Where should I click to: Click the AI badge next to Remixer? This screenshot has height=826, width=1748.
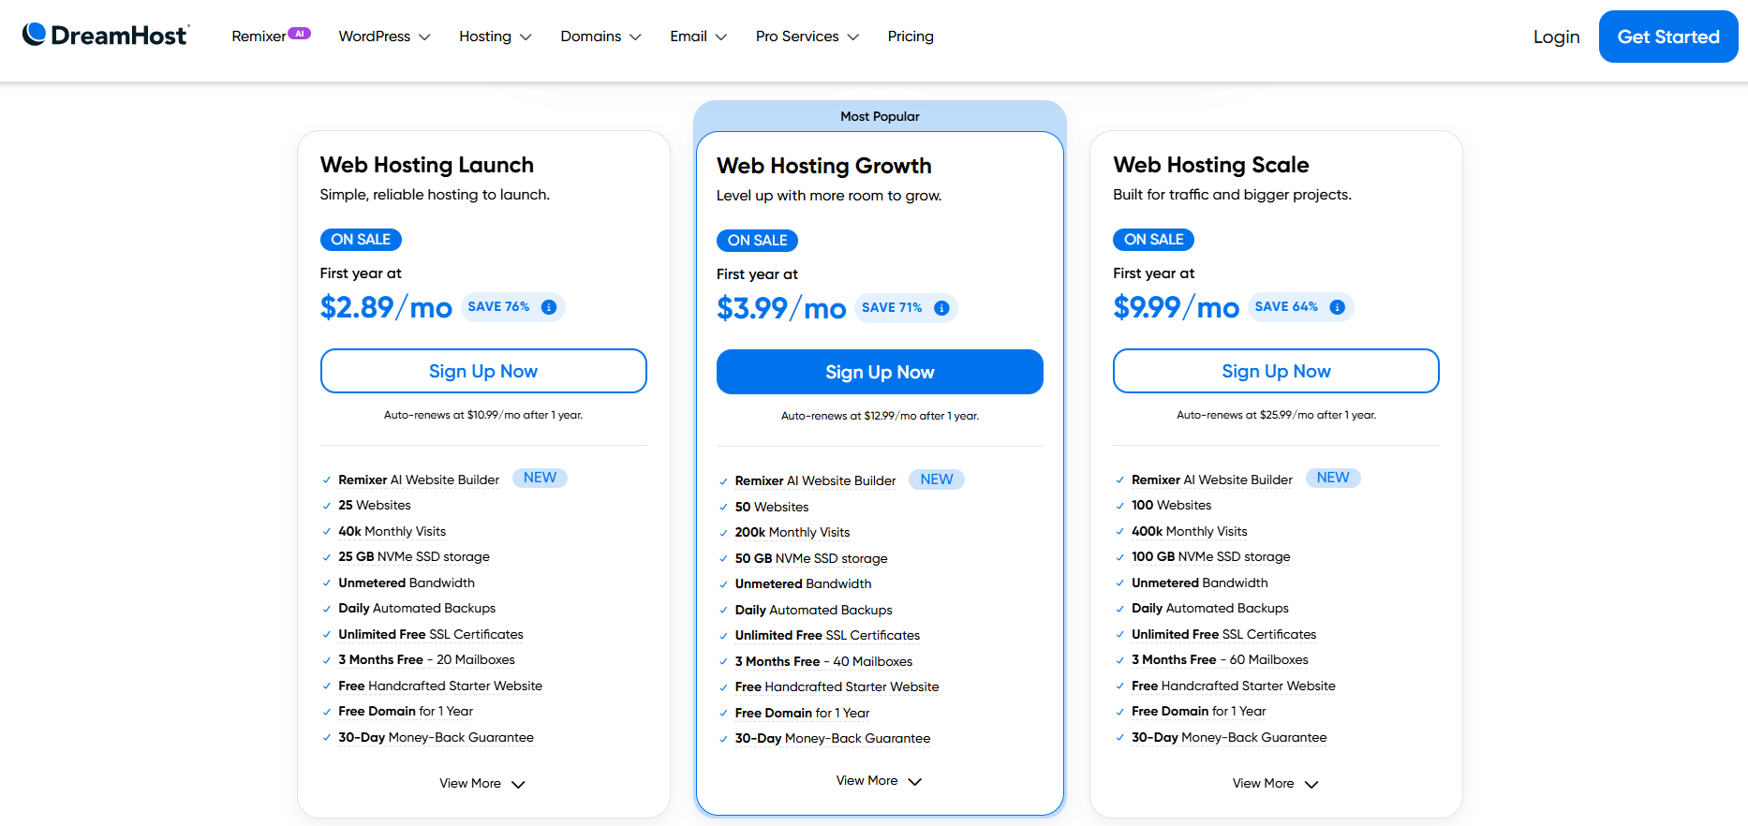[x=299, y=33]
